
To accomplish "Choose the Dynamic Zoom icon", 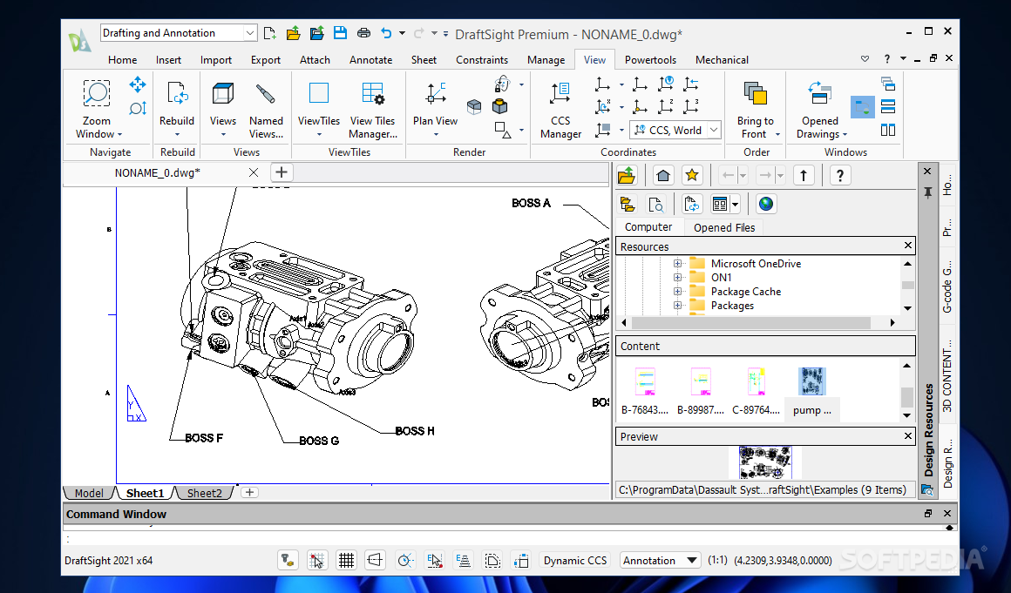I will tap(138, 108).
